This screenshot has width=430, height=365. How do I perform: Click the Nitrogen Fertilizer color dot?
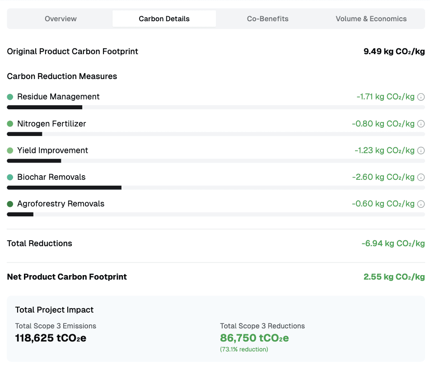point(10,124)
